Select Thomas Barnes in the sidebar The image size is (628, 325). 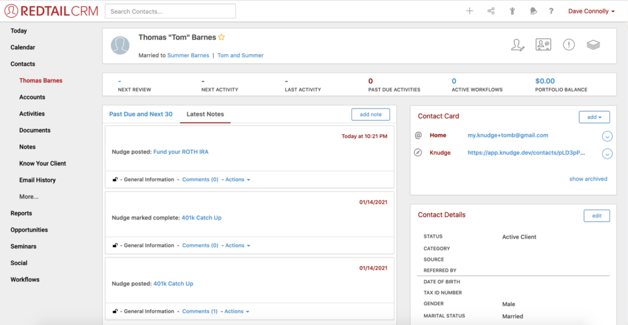pos(41,80)
